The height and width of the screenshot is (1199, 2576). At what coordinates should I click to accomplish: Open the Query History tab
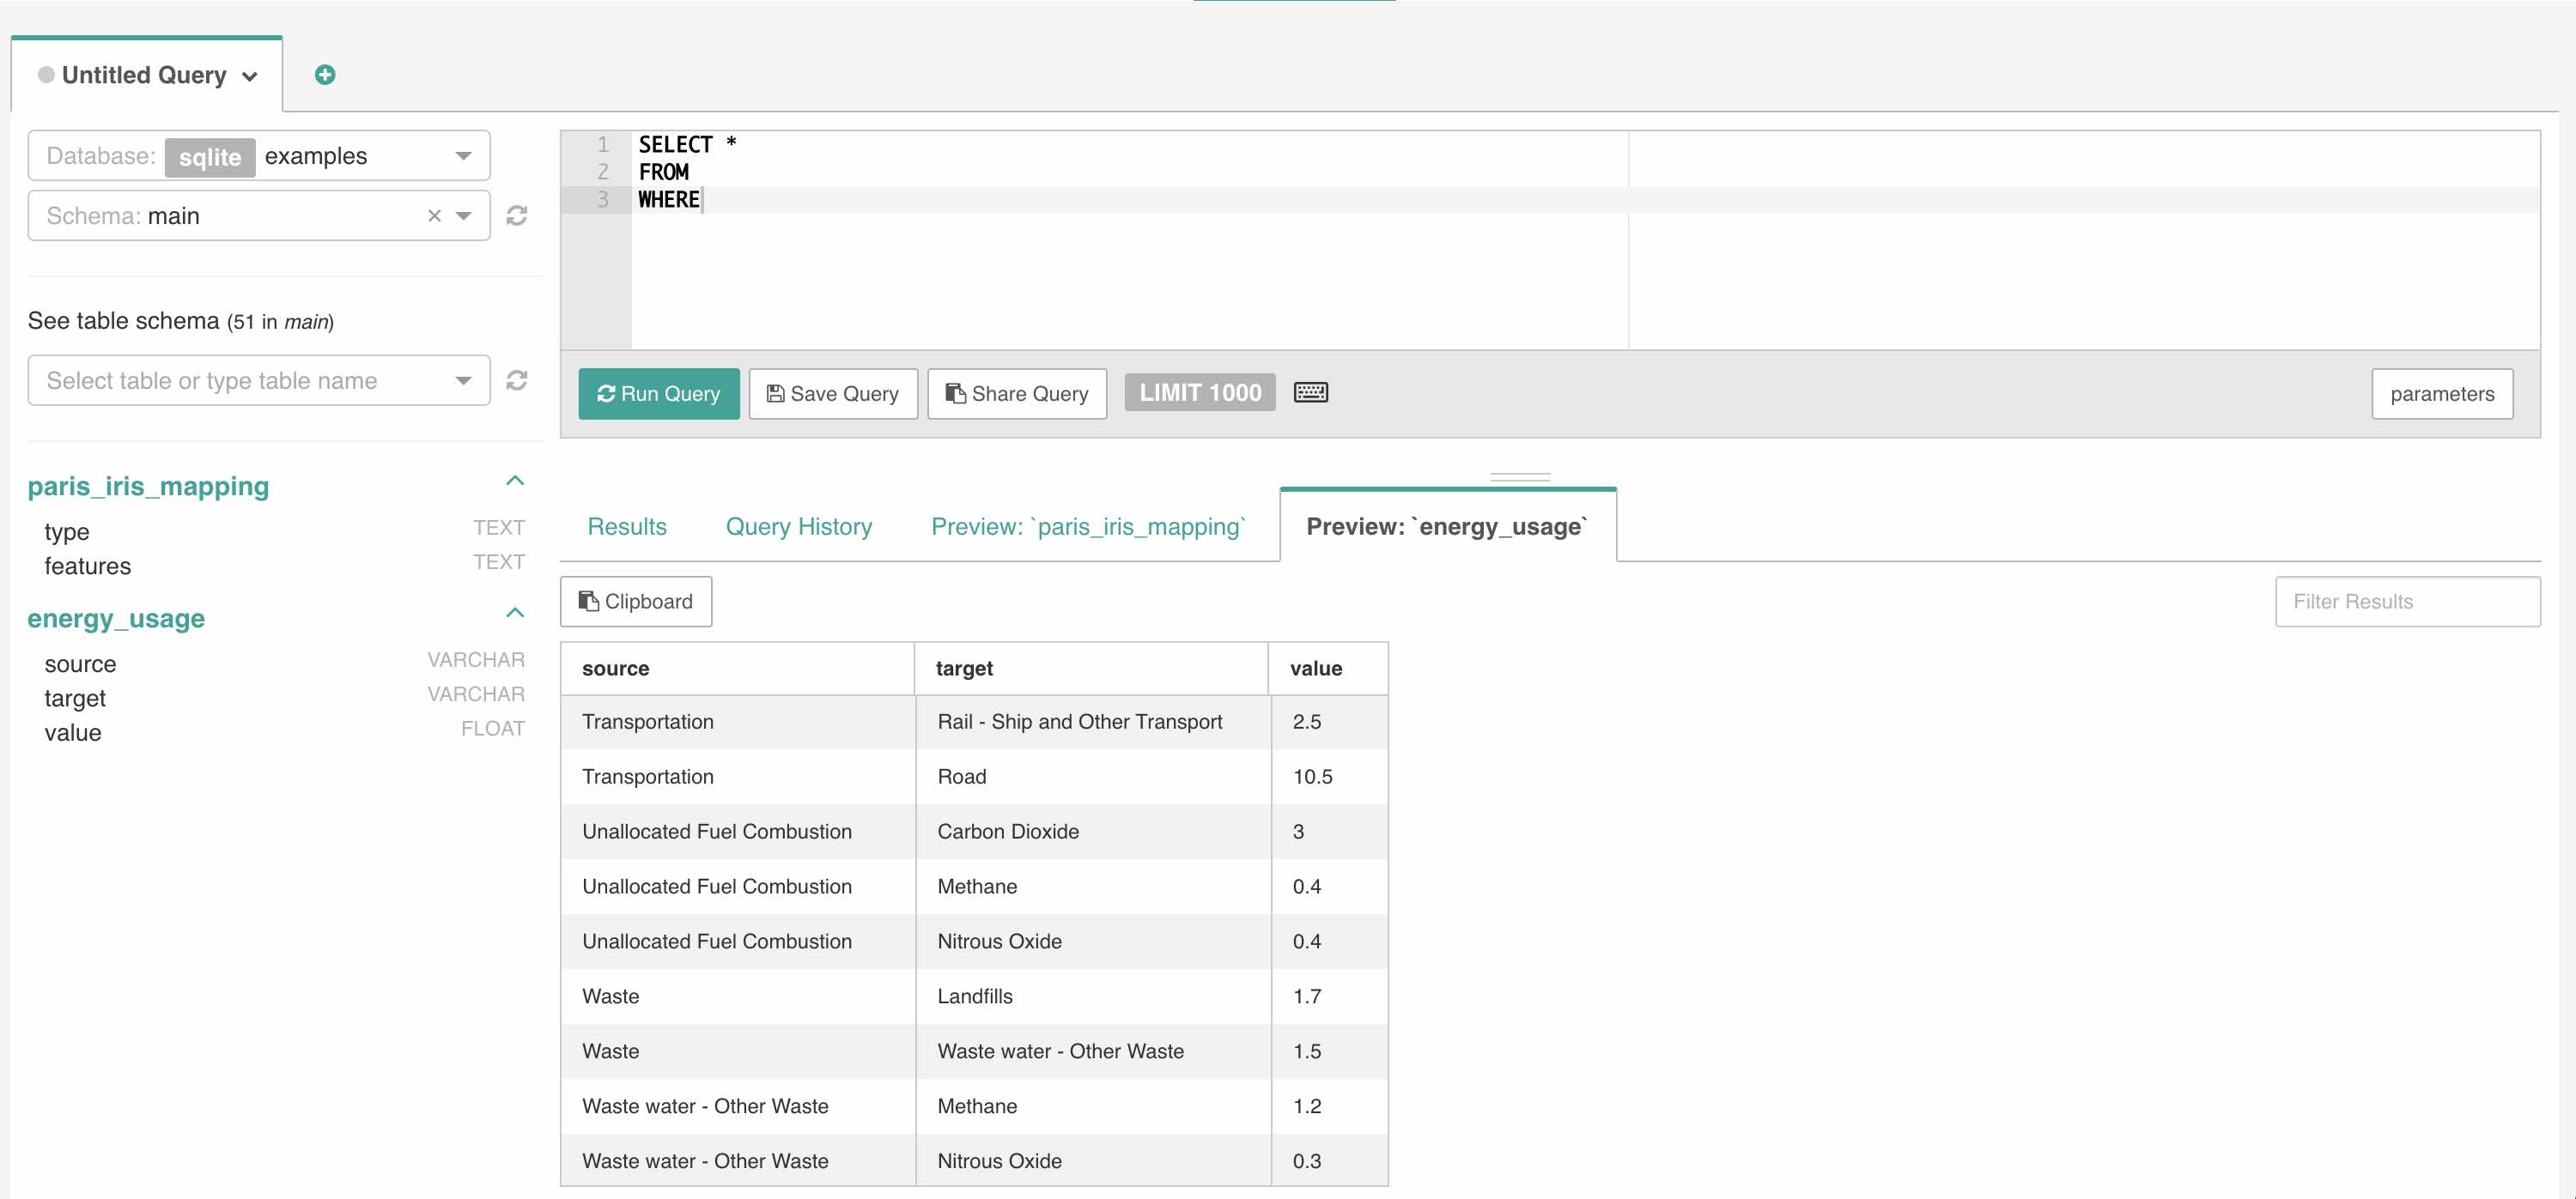798,527
